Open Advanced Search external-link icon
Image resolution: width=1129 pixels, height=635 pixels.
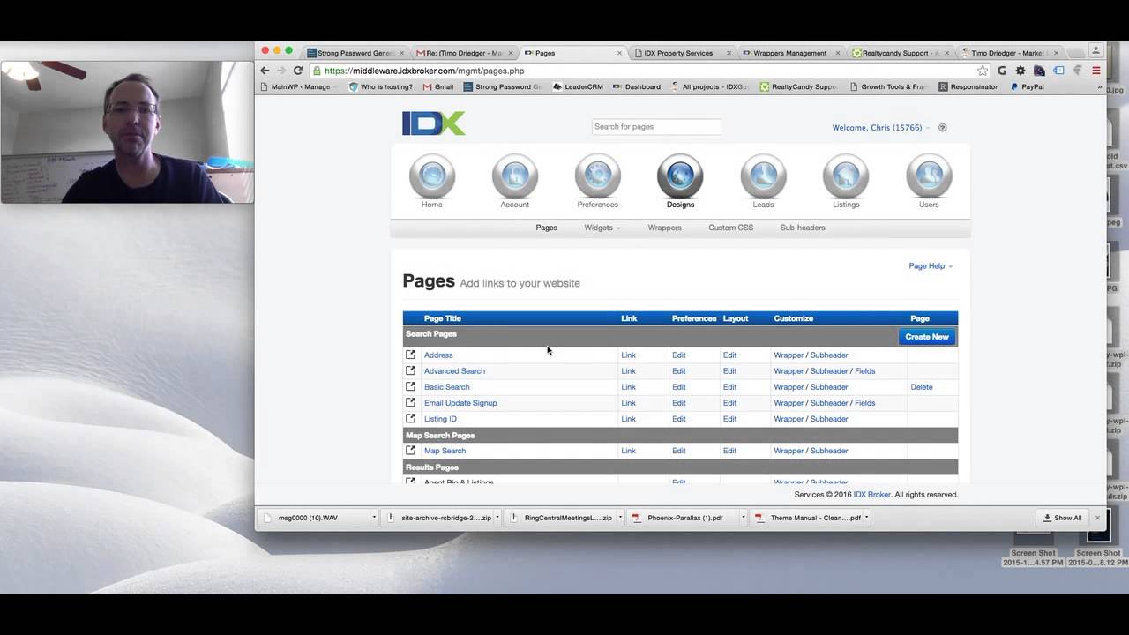point(410,370)
